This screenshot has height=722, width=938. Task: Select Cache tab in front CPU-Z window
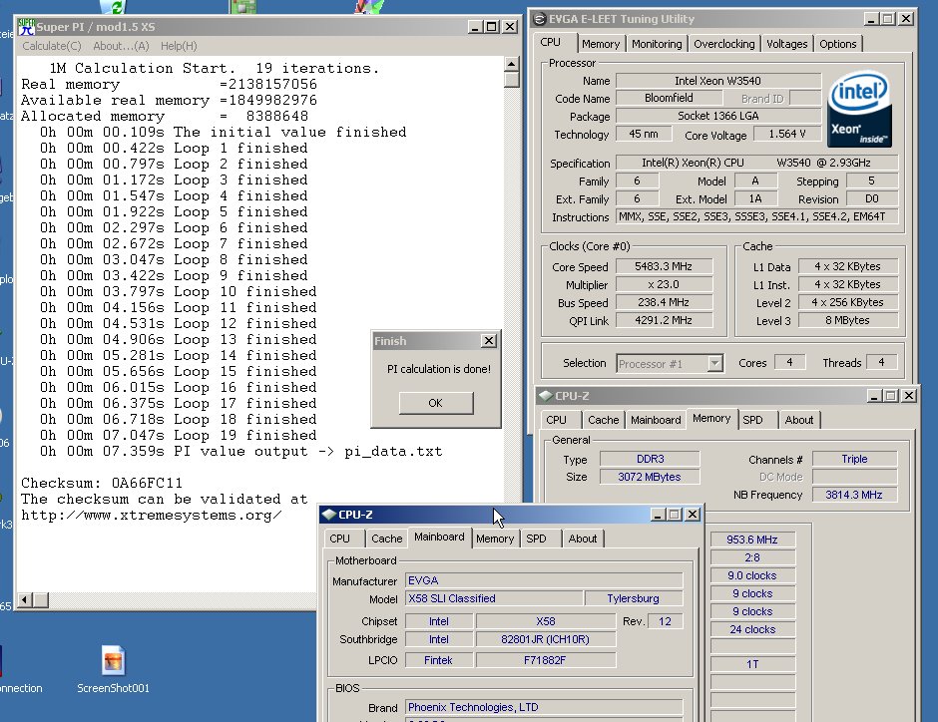point(386,539)
